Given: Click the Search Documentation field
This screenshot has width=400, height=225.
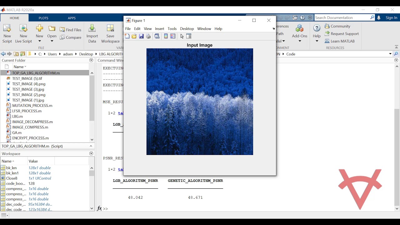Looking at the screenshot, I should click(x=342, y=18).
